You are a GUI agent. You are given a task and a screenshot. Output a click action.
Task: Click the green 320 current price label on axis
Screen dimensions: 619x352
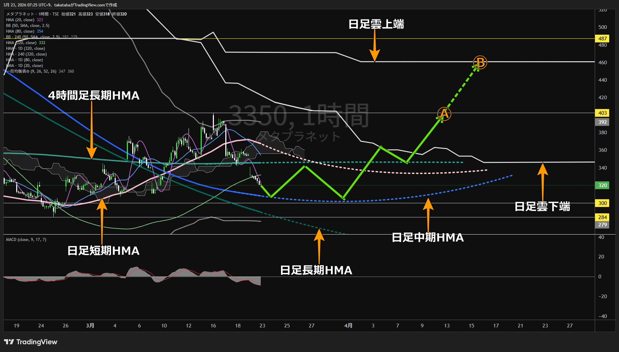click(x=602, y=185)
